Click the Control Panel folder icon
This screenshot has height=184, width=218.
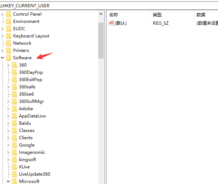(x=9, y=14)
